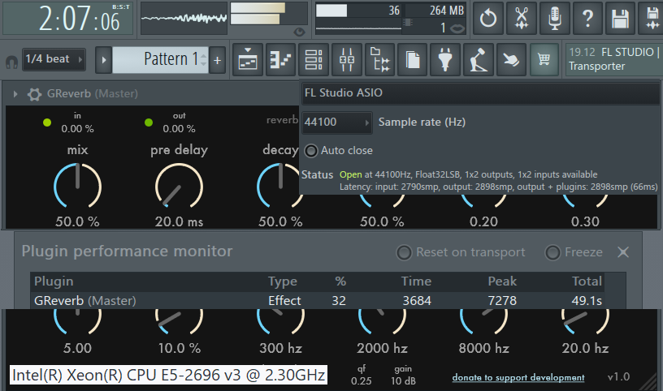Click the microphone one-click recording icon

point(554,18)
